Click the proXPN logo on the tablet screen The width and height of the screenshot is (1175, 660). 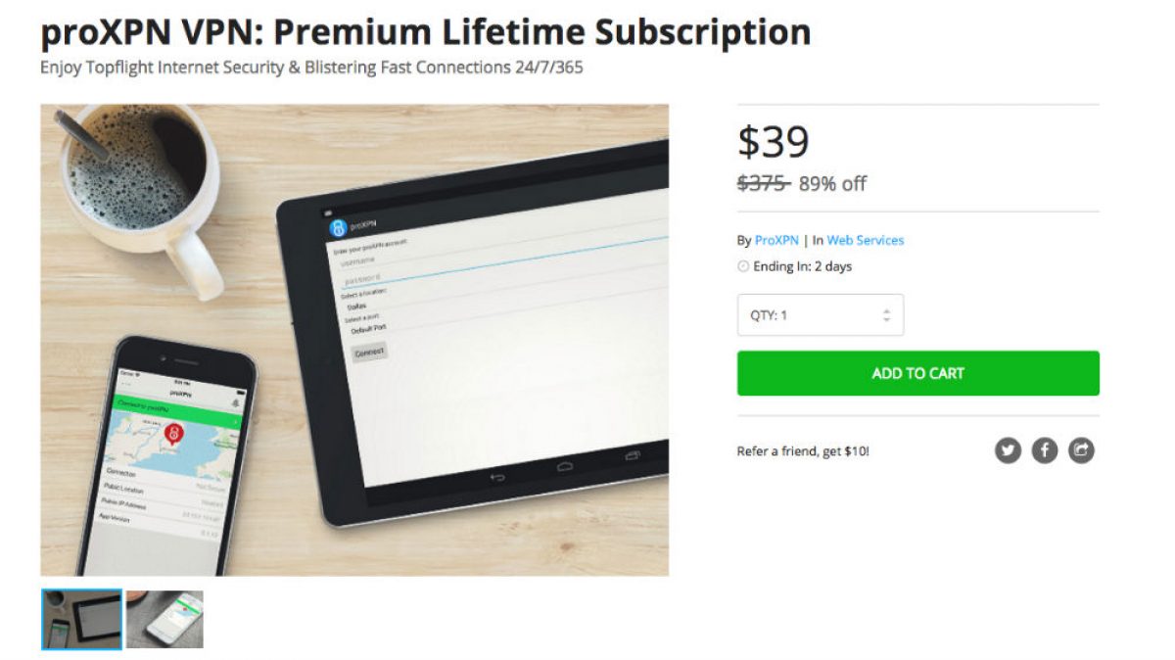(x=337, y=228)
